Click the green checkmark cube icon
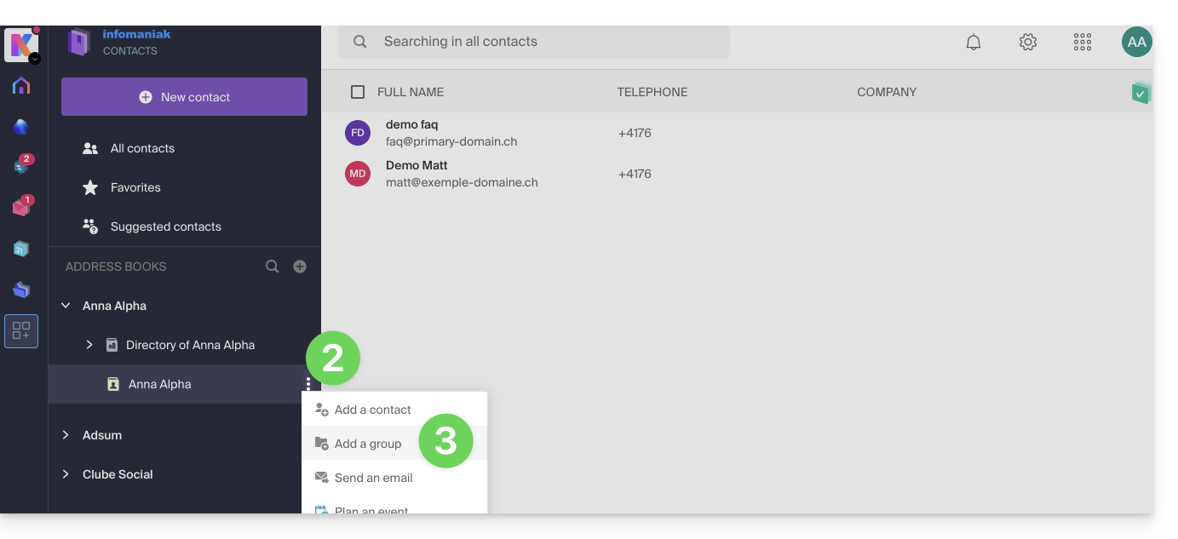Viewport: 1178px width, 539px height. pyautogui.click(x=1141, y=93)
